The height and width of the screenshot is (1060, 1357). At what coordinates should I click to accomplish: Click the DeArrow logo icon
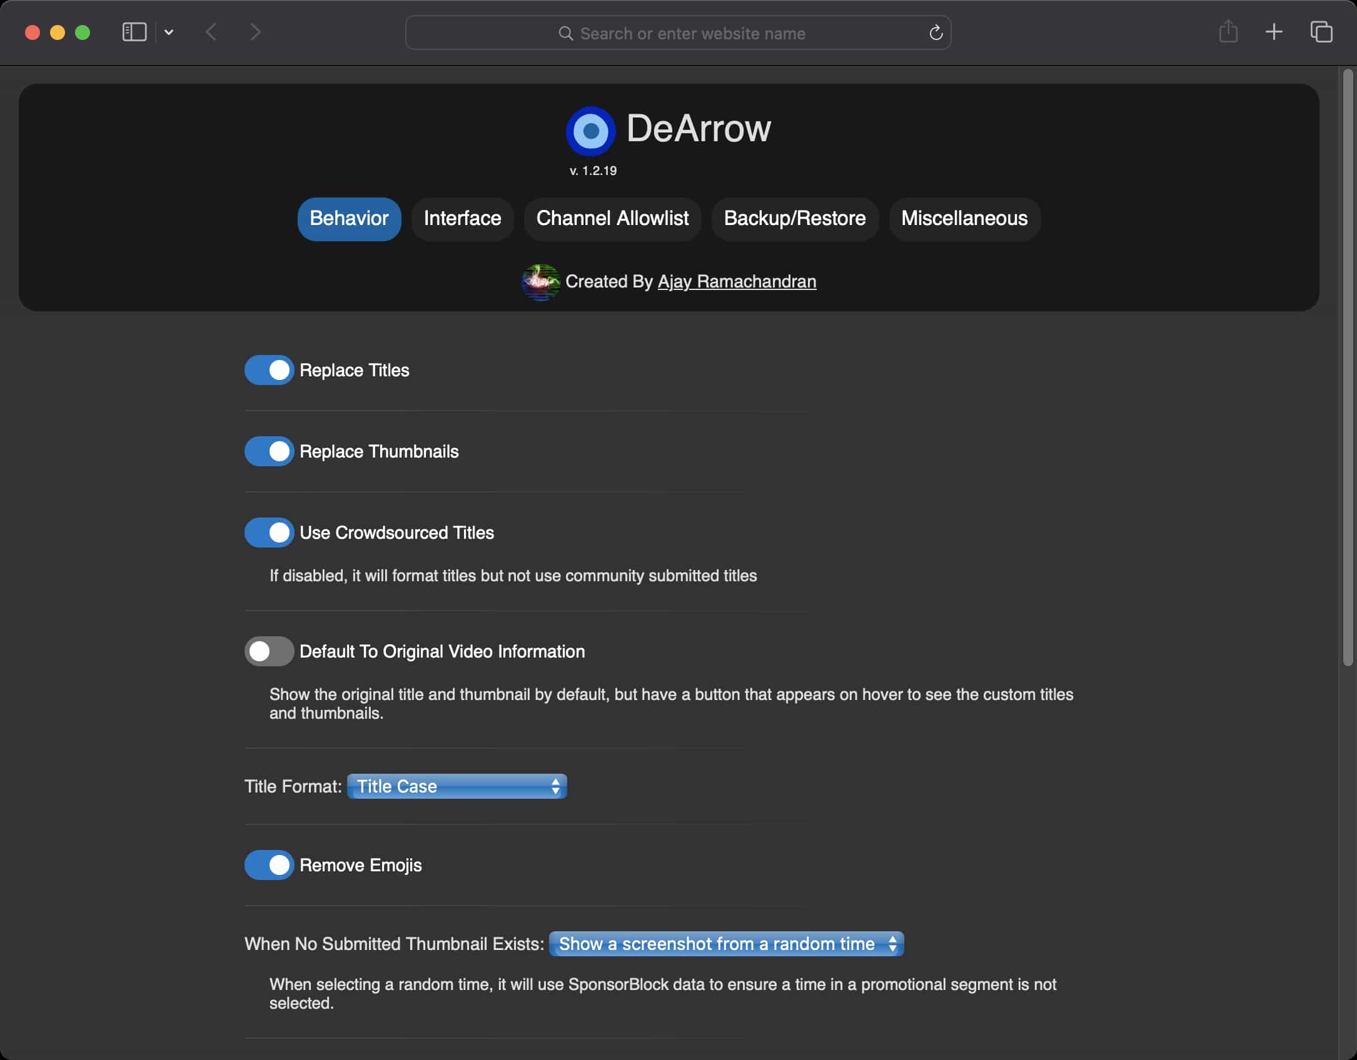click(590, 131)
